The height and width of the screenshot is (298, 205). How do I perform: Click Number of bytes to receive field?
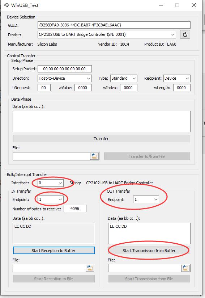pos(75,209)
